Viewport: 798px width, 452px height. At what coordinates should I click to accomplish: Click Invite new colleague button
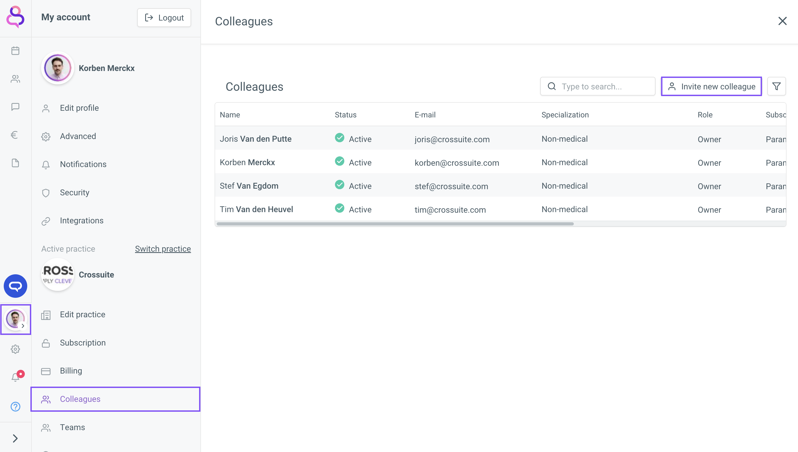[x=711, y=86]
